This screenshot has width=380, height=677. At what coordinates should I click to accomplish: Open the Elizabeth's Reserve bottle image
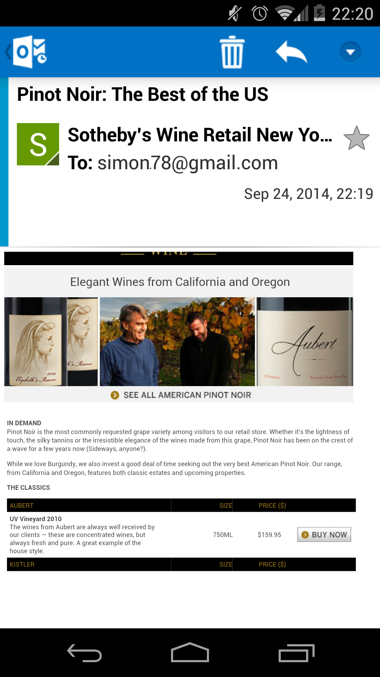point(51,342)
